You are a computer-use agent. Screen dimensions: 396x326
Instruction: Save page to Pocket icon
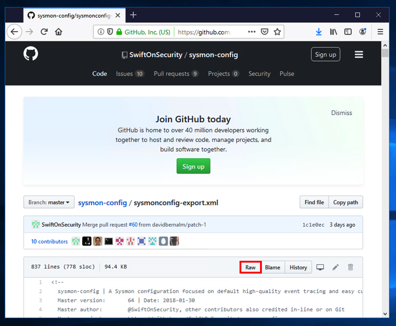pos(265,32)
